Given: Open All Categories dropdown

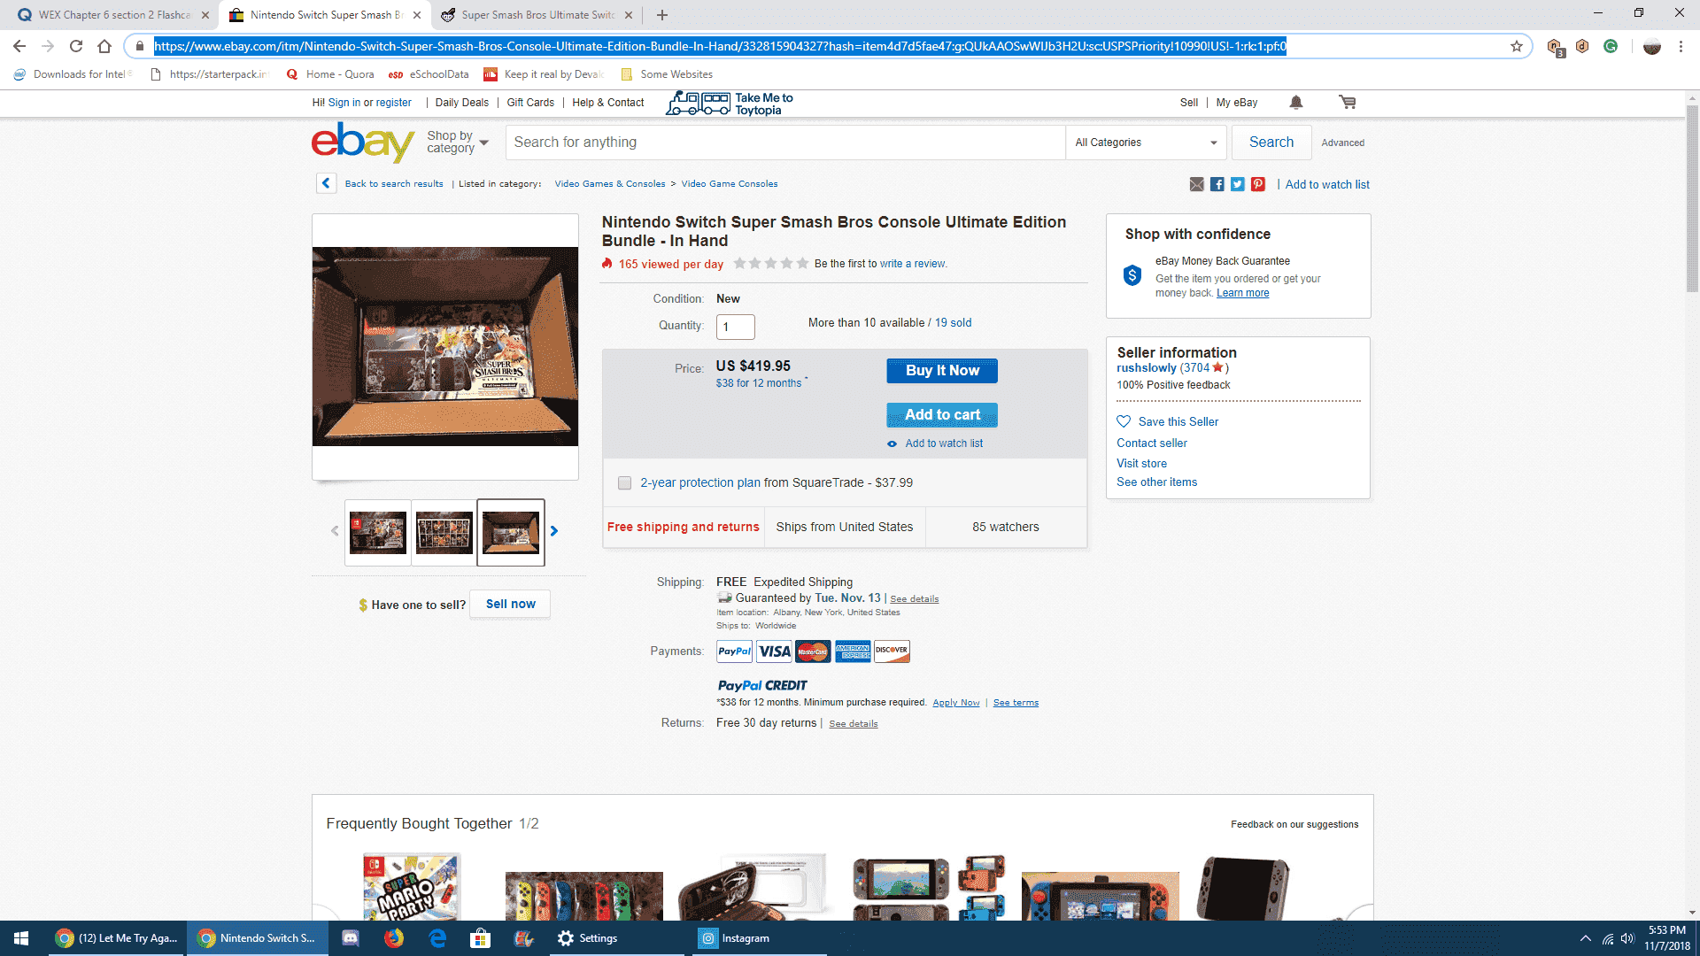Looking at the screenshot, I should [1146, 143].
